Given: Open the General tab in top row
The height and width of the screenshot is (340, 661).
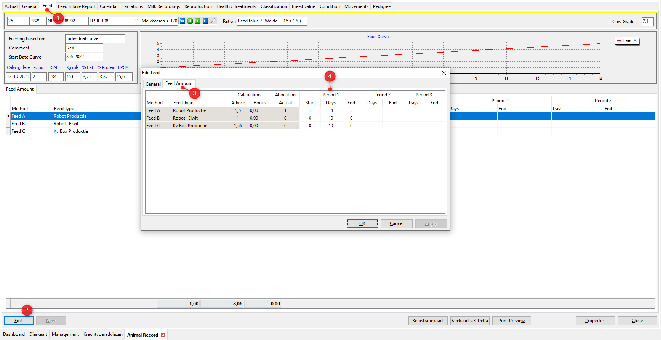Looking at the screenshot, I should coord(30,6).
